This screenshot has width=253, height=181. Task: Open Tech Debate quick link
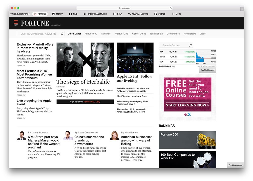[x=156, y=34]
